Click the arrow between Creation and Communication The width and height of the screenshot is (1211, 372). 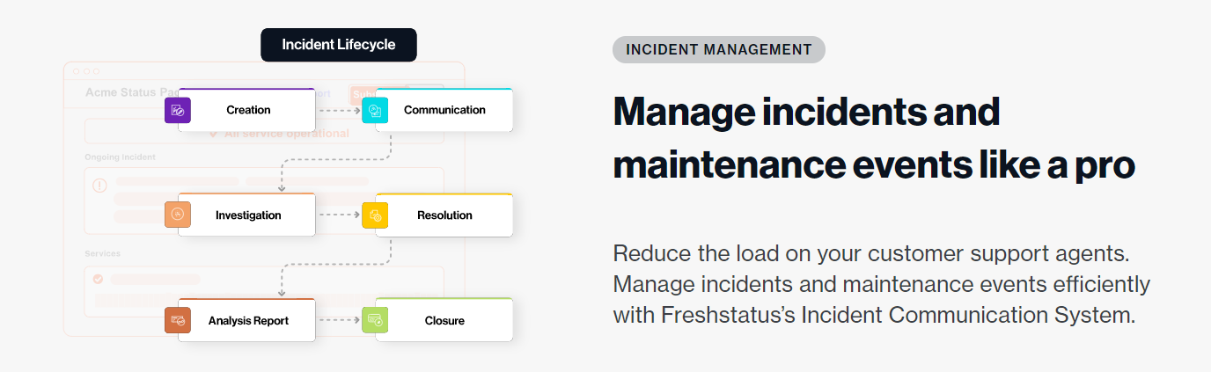[x=339, y=111]
